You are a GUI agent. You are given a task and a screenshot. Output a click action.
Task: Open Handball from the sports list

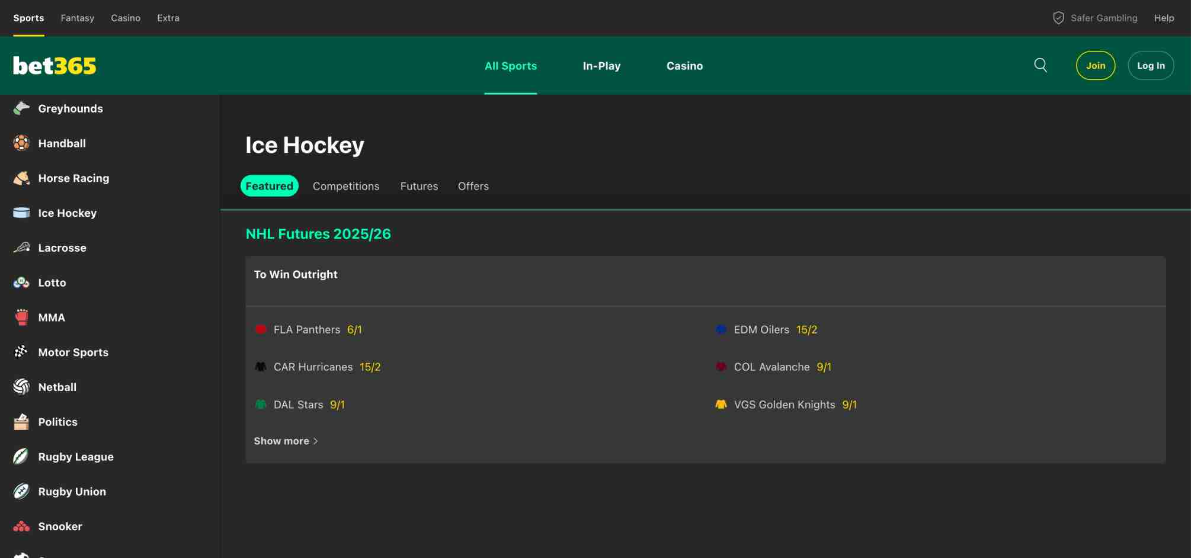[62, 143]
